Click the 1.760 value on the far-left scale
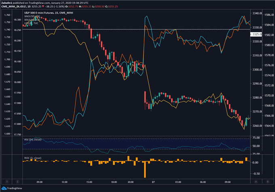 [7, 15]
